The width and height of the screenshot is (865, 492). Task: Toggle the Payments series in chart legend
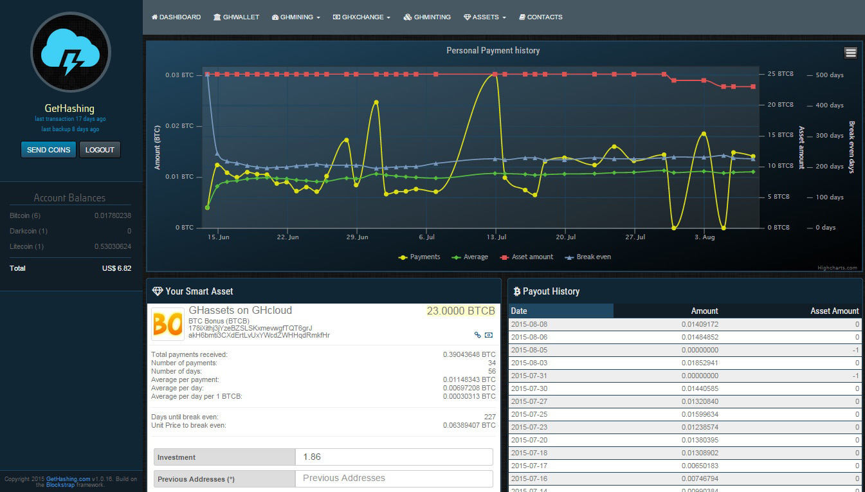pyautogui.click(x=419, y=257)
